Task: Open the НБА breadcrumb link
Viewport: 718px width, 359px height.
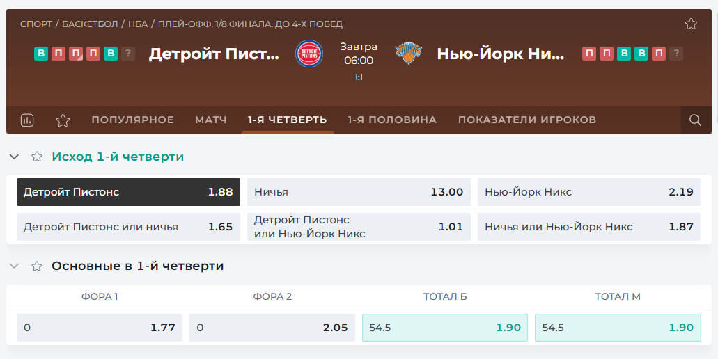Action: pos(138,24)
